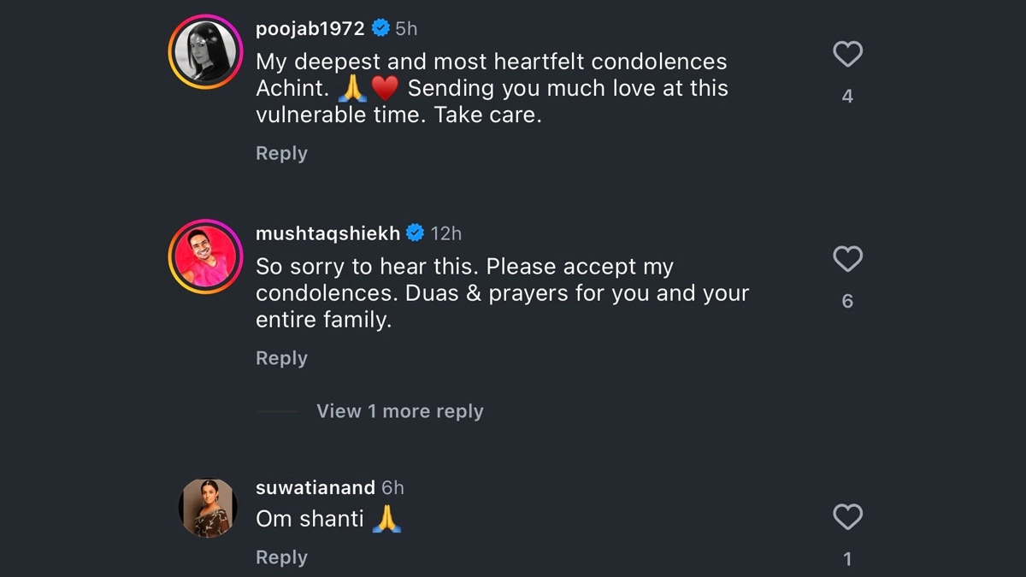The image size is (1026, 577).
Task: View suwatianand's profile picture
Action: (207, 508)
